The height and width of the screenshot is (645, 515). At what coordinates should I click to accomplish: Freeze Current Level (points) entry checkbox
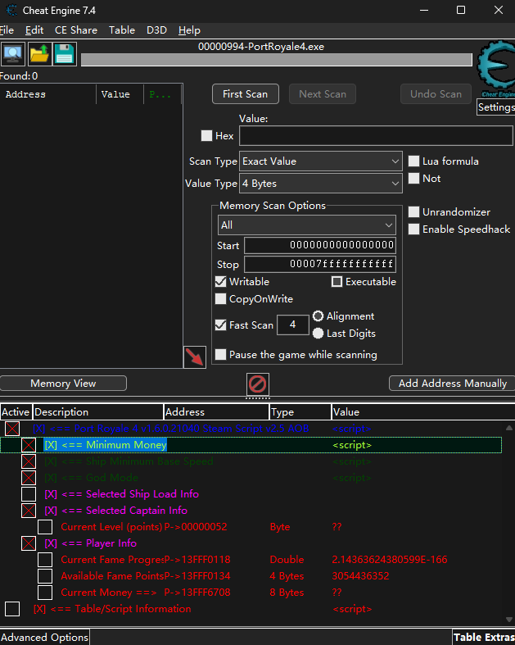(45, 527)
